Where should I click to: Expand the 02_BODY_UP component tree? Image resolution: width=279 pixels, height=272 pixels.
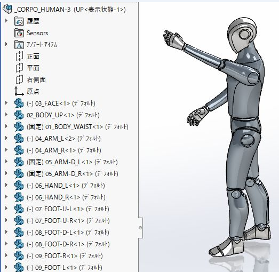coord(6,114)
